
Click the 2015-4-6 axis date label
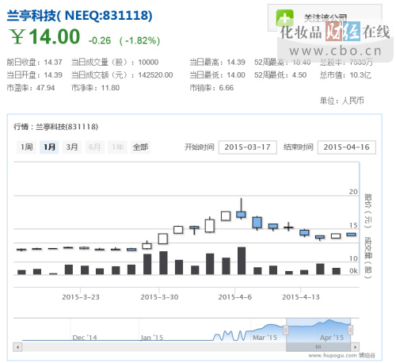point(235,297)
